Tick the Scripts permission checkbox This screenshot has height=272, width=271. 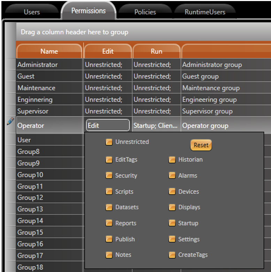(x=109, y=192)
